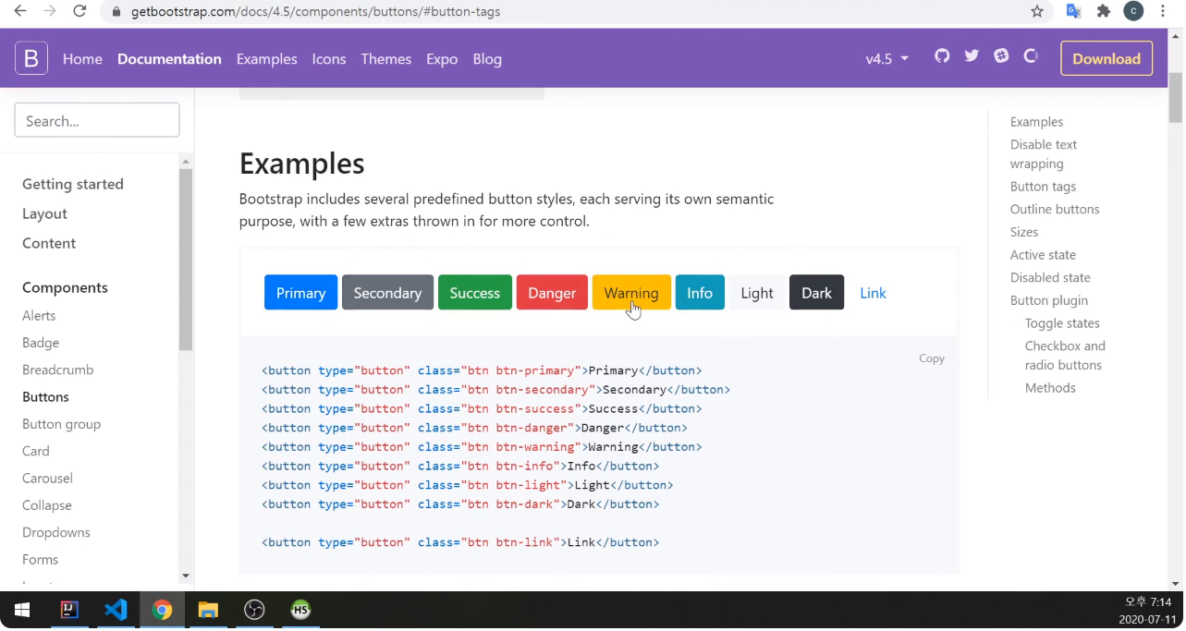The height and width of the screenshot is (631, 1186).
Task: Open the Blog nav item
Action: click(x=487, y=58)
